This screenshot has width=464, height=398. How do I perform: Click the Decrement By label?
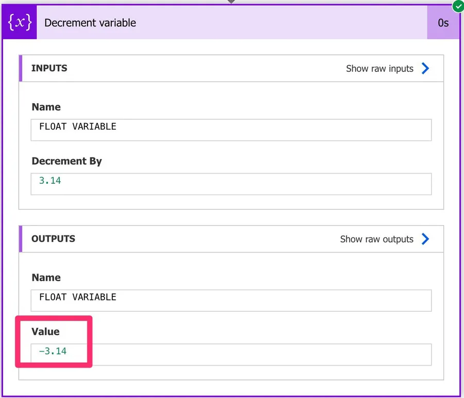coord(67,161)
